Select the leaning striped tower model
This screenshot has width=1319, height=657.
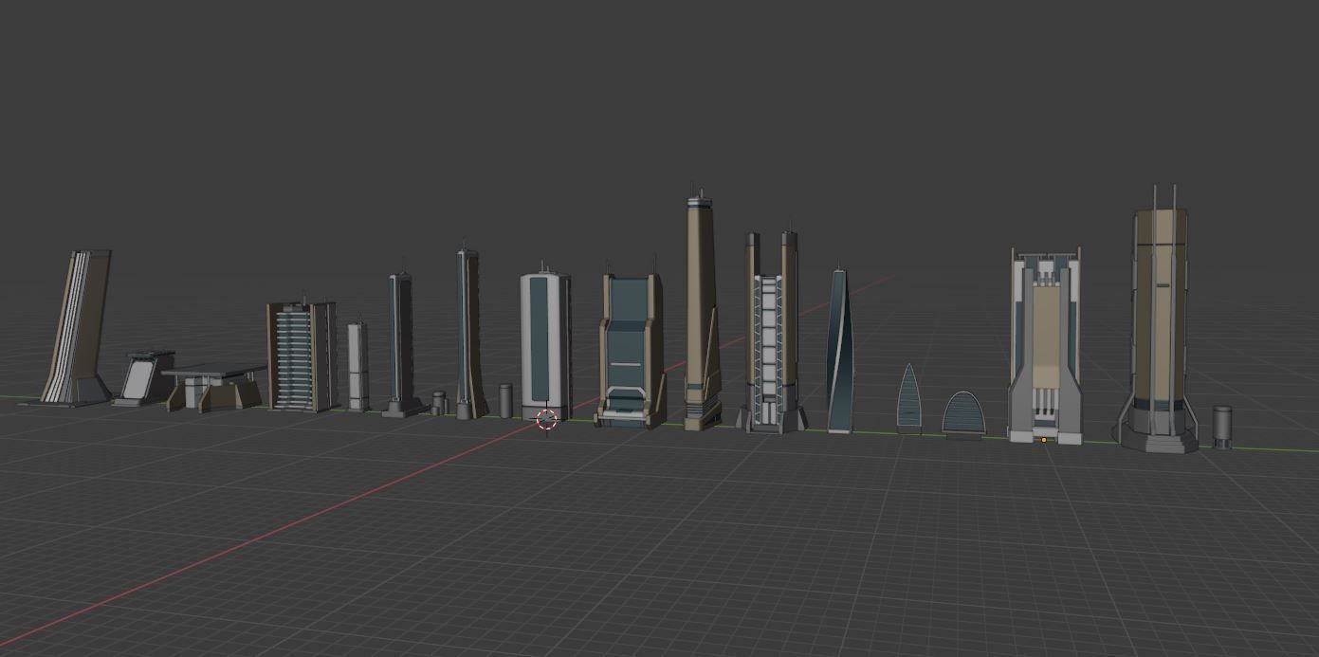pyautogui.click(x=76, y=328)
